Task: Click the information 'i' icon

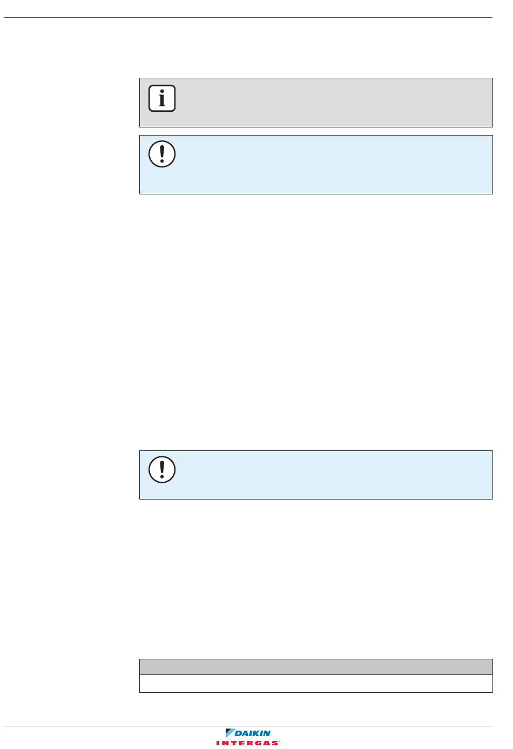Action: click(x=162, y=98)
